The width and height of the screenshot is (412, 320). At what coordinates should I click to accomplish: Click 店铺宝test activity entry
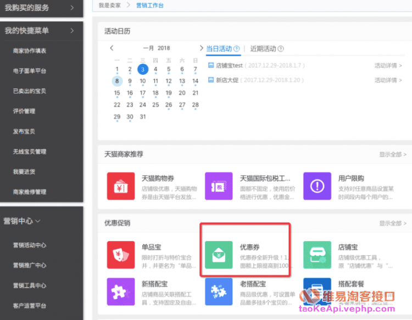click(x=229, y=65)
